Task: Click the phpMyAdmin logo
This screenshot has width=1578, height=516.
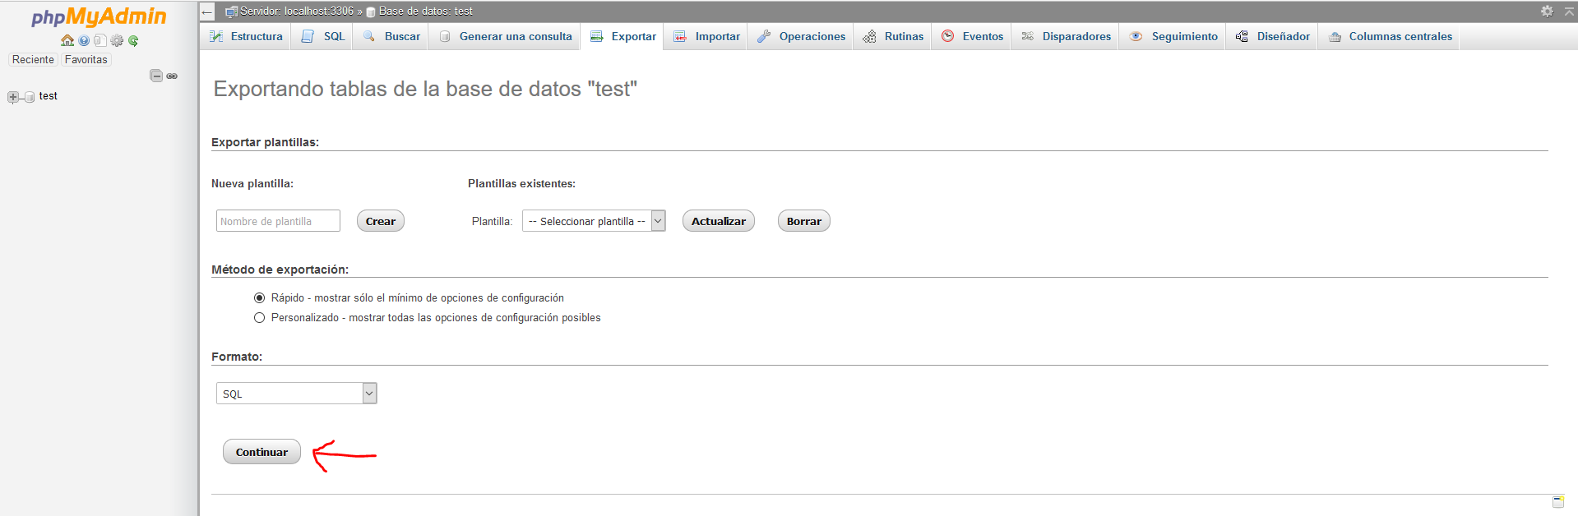Action: click(x=99, y=16)
